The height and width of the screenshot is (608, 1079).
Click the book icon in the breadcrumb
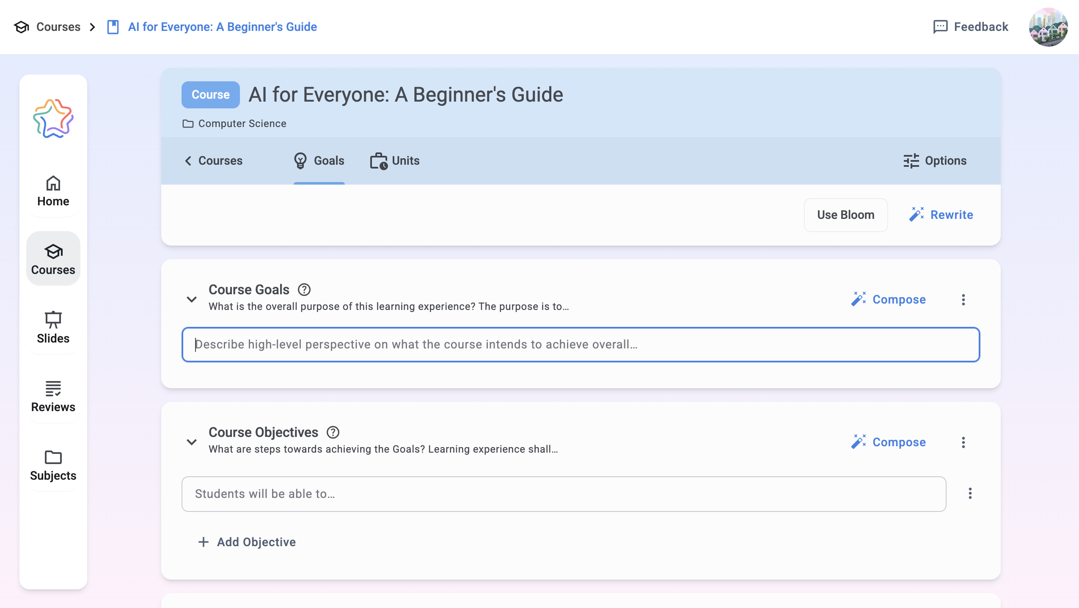(113, 27)
